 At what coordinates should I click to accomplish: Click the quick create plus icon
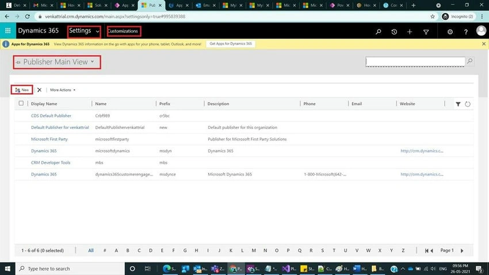coord(410,32)
